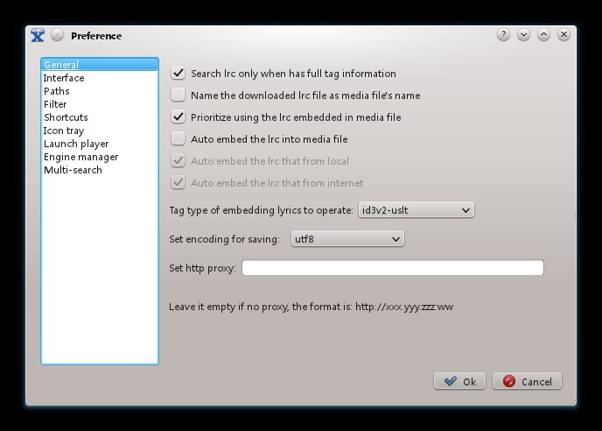602x431 pixels.
Task: Click the Cancel button
Action: point(527,381)
